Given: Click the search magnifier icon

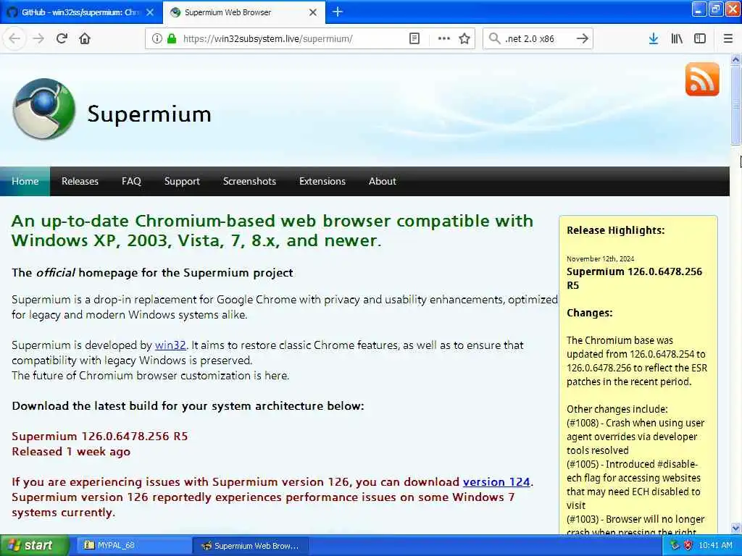Looking at the screenshot, I should (x=494, y=38).
